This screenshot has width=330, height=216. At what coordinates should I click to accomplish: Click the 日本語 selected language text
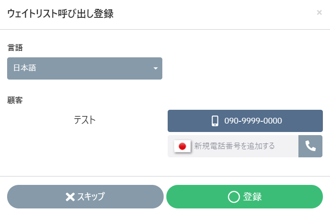(24, 68)
